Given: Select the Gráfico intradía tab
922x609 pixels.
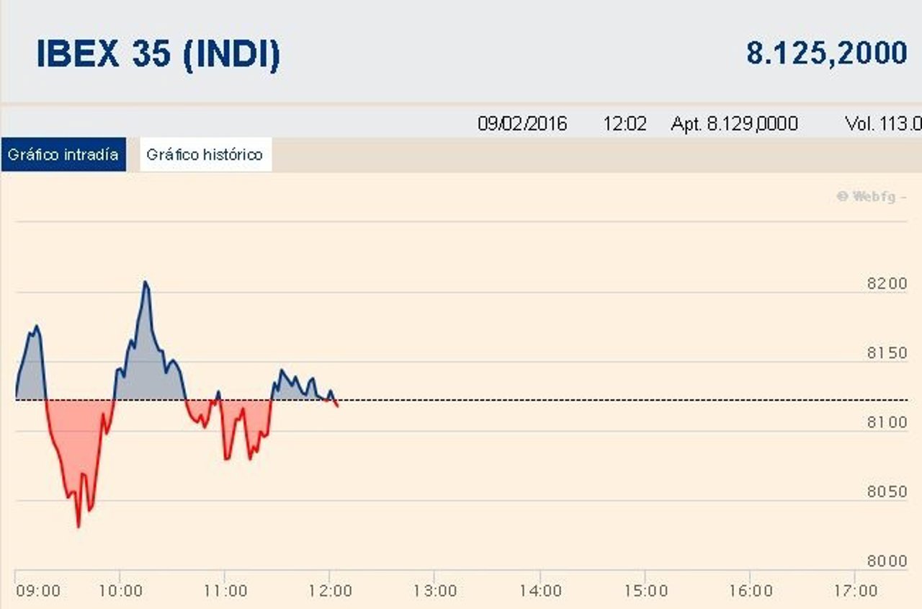Looking at the screenshot, I should [63, 154].
